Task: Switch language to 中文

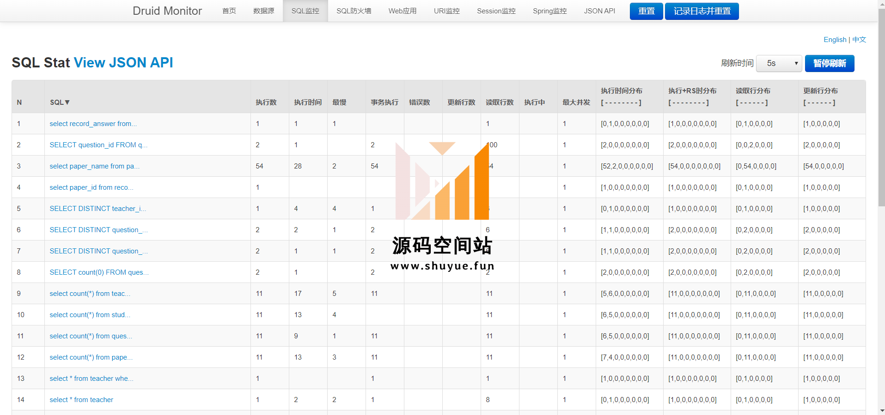Action: point(859,40)
